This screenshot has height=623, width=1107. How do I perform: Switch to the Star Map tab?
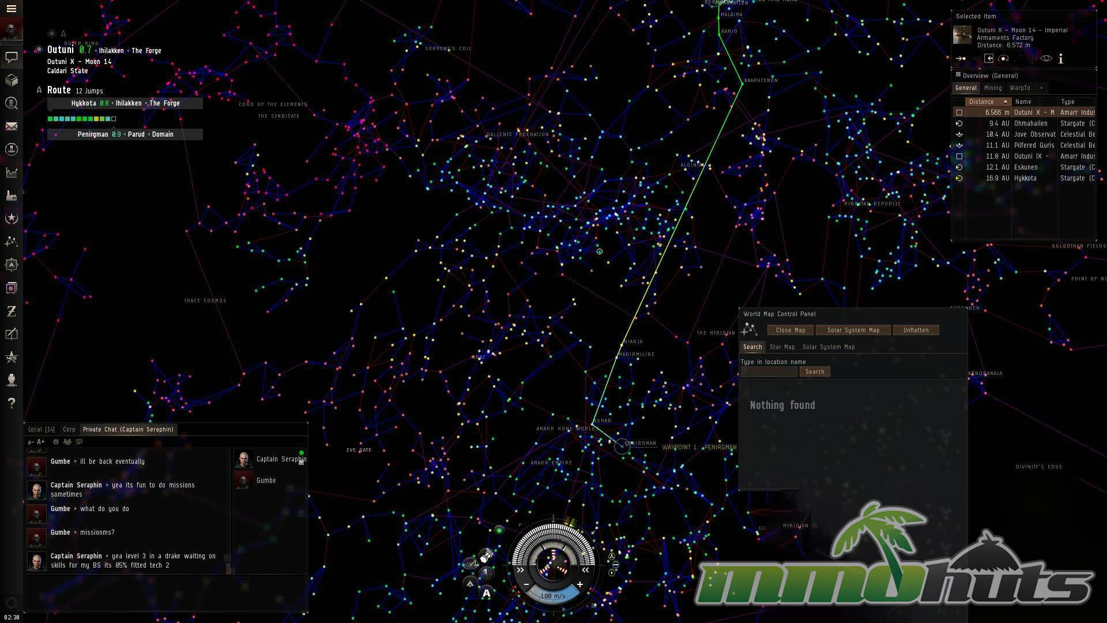[x=782, y=347]
